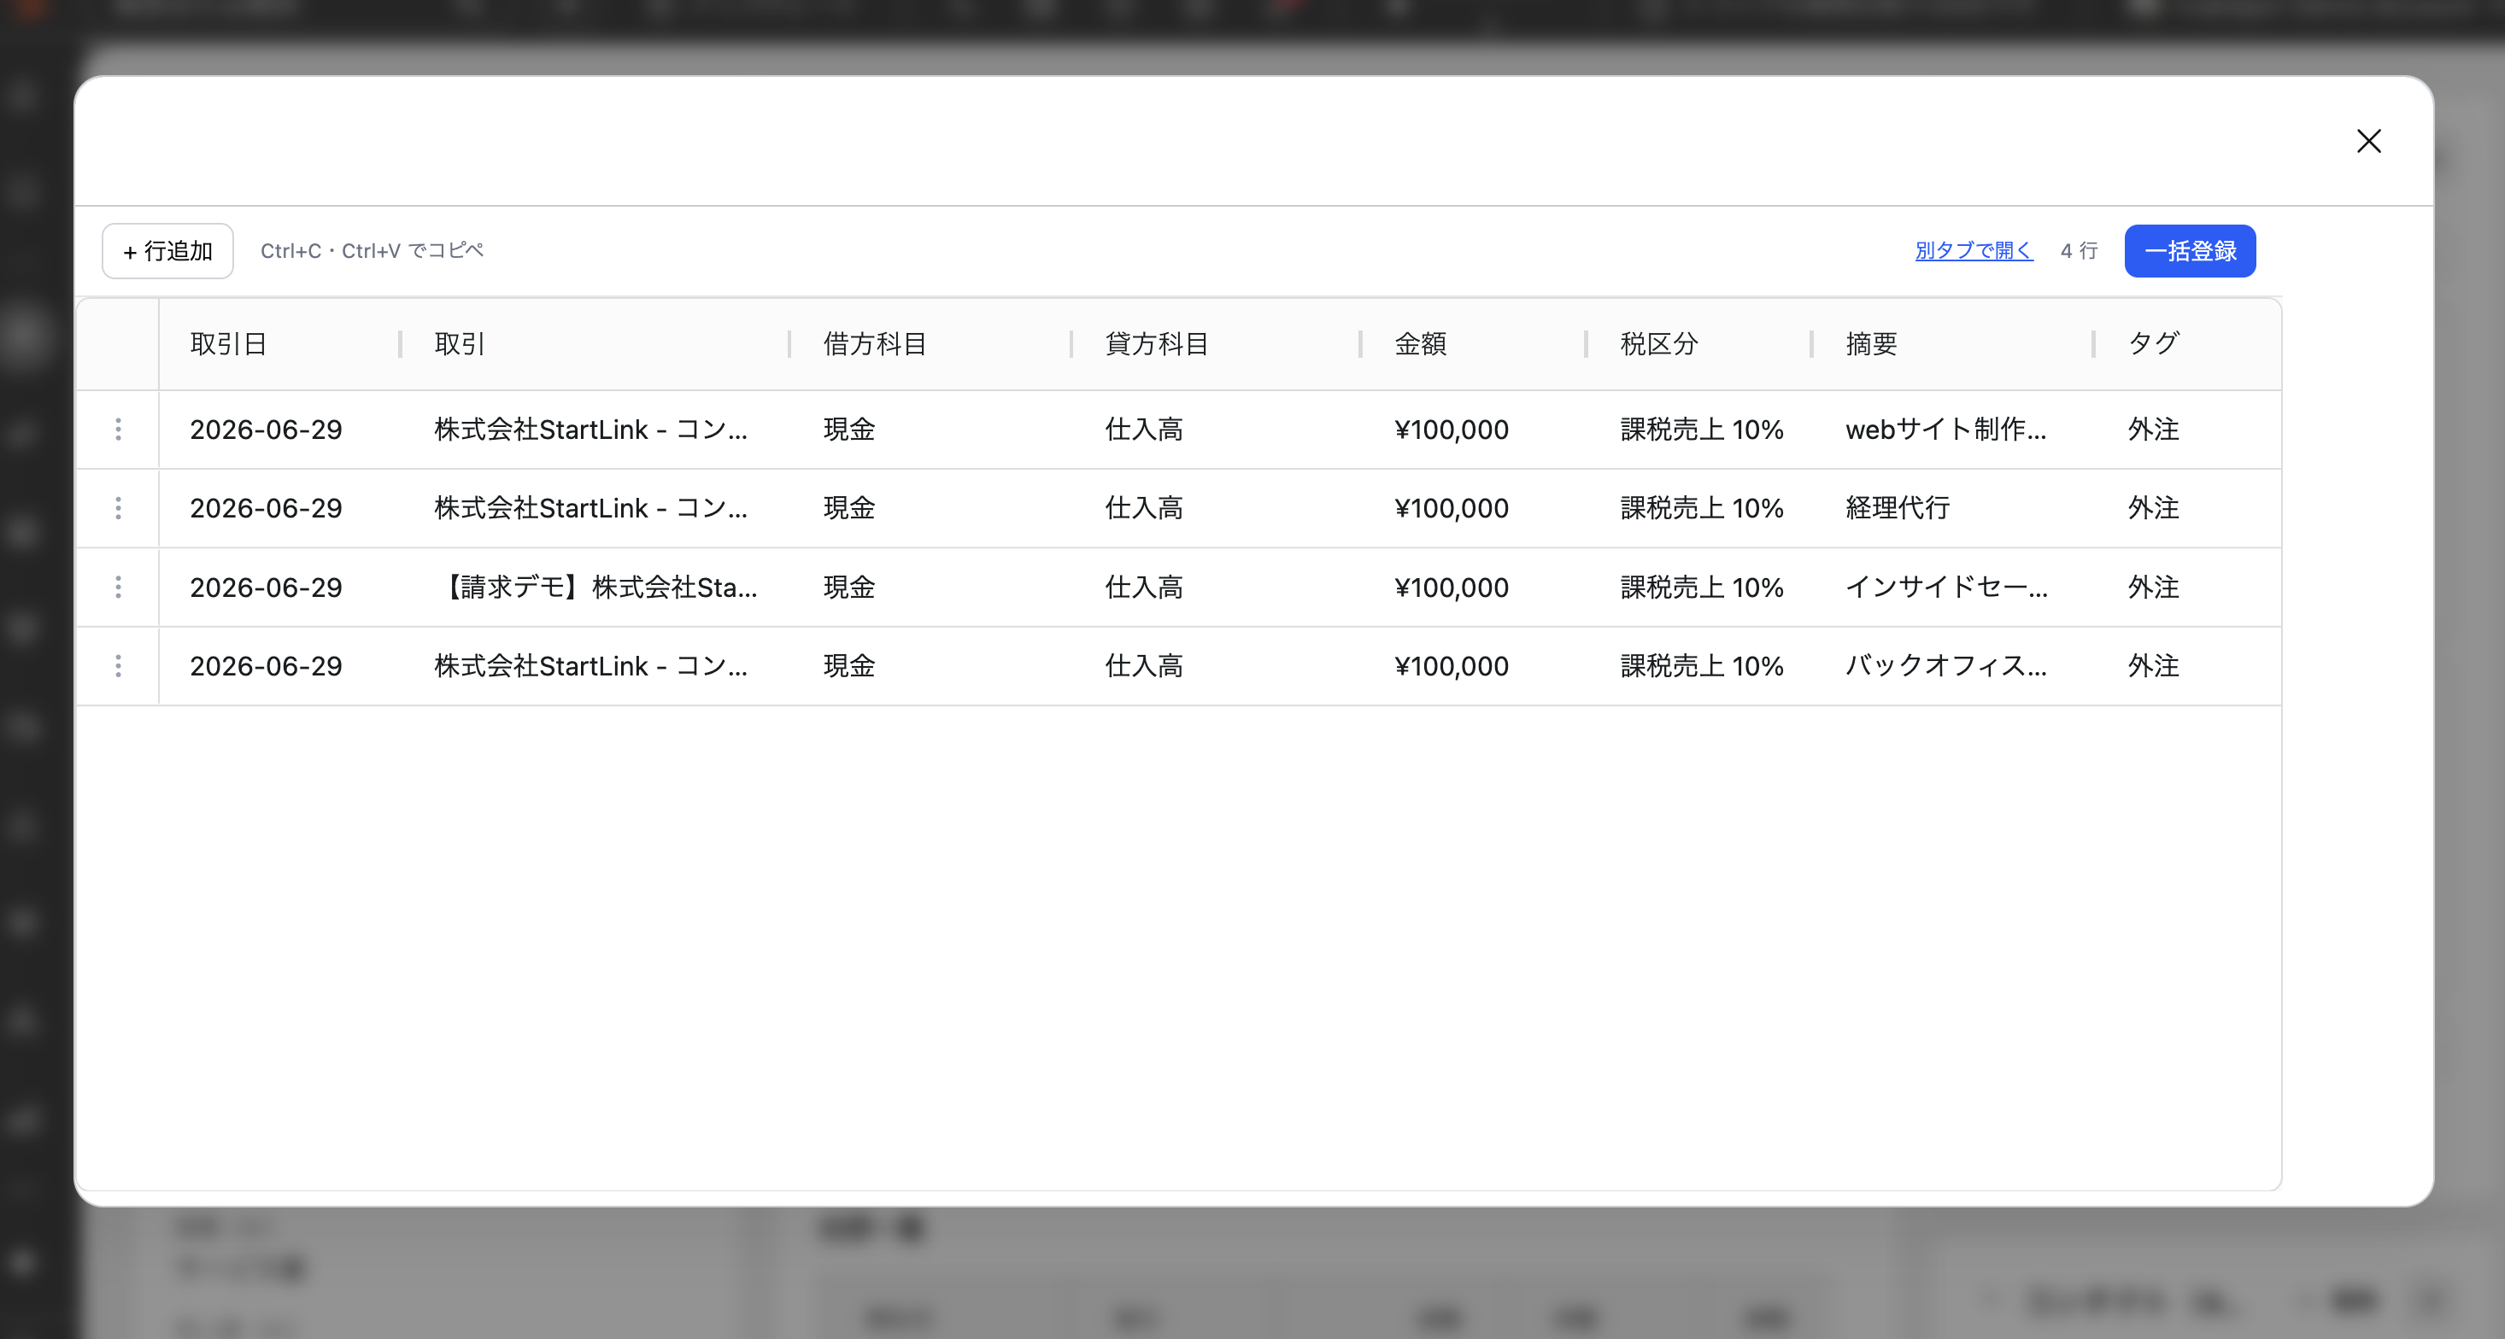Select the 取引 column header
The image size is (2505, 1339).
coord(595,344)
